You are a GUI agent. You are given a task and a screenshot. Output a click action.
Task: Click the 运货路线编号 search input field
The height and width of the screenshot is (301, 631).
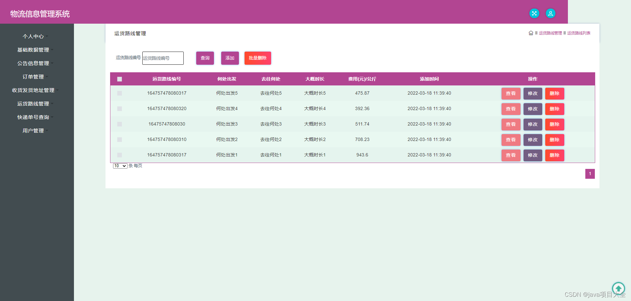click(163, 58)
